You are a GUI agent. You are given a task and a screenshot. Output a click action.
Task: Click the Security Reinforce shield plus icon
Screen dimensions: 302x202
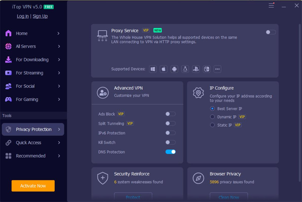[103, 178]
